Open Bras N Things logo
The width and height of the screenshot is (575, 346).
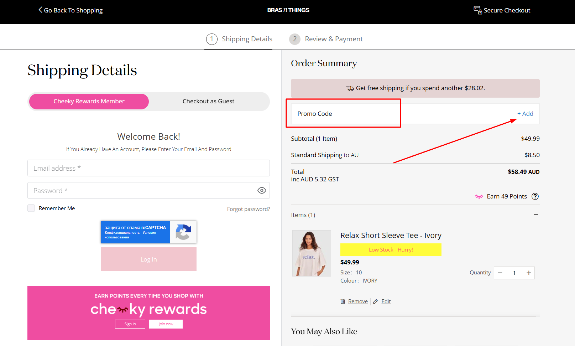coord(288,10)
